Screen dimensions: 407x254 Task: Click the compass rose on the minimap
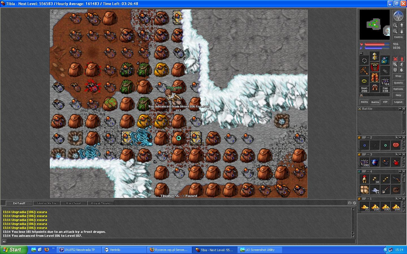coord(398,16)
